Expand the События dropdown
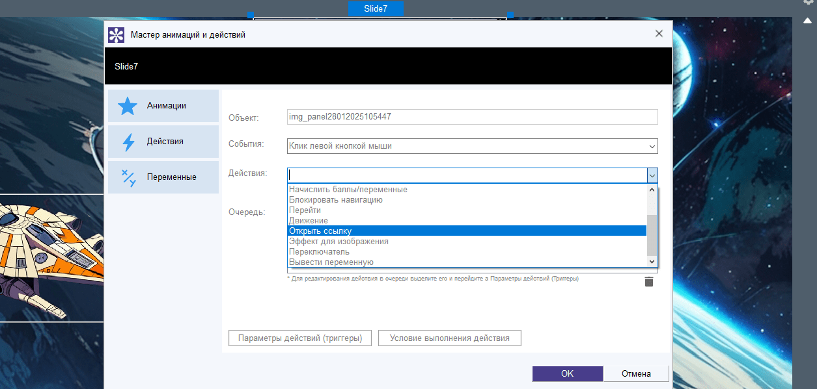 [x=652, y=146]
